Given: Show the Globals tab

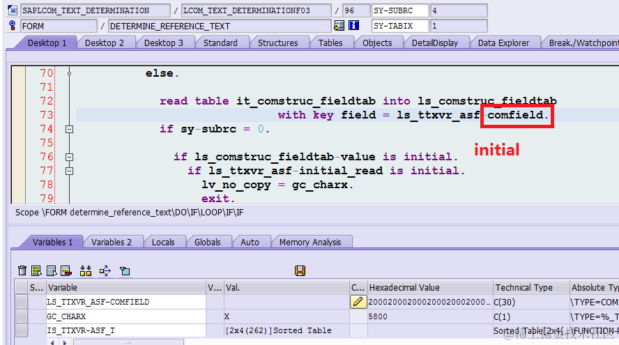Looking at the screenshot, I should [x=207, y=242].
